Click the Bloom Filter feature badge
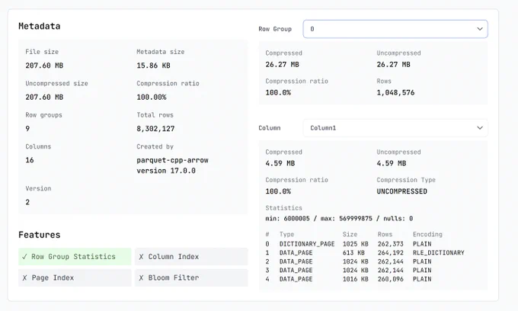This screenshot has height=311, width=518. pos(191,278)
